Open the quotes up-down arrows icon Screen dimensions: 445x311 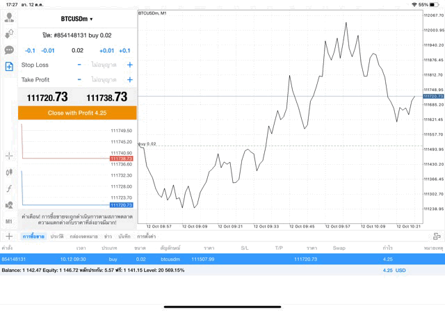(x=9, y=34)
